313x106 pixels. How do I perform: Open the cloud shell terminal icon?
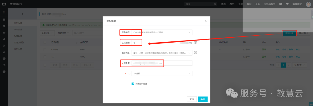click(x=281, y=4)
